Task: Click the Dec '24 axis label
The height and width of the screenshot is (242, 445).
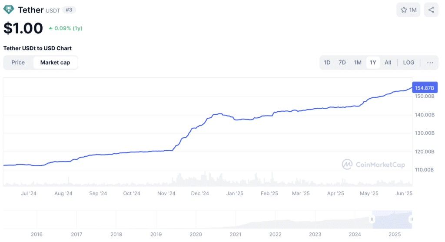Action: [x=200, y=194]
